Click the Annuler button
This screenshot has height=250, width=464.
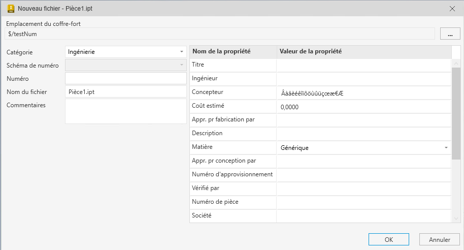[x=440, y=239]
